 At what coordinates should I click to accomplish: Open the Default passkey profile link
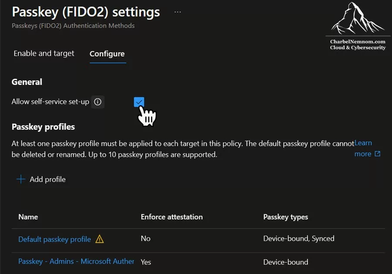pos(54,239)
